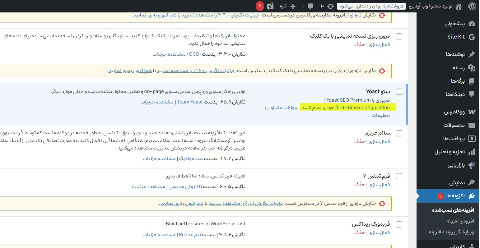Click حذف under فرم تماس ۷
Screen dimensions: 480x248
[359, 185]
